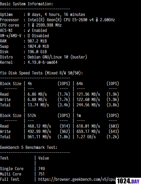Click the Geekbench browser URL link
Screen dimensions: 141x184
tap(77, 179)
